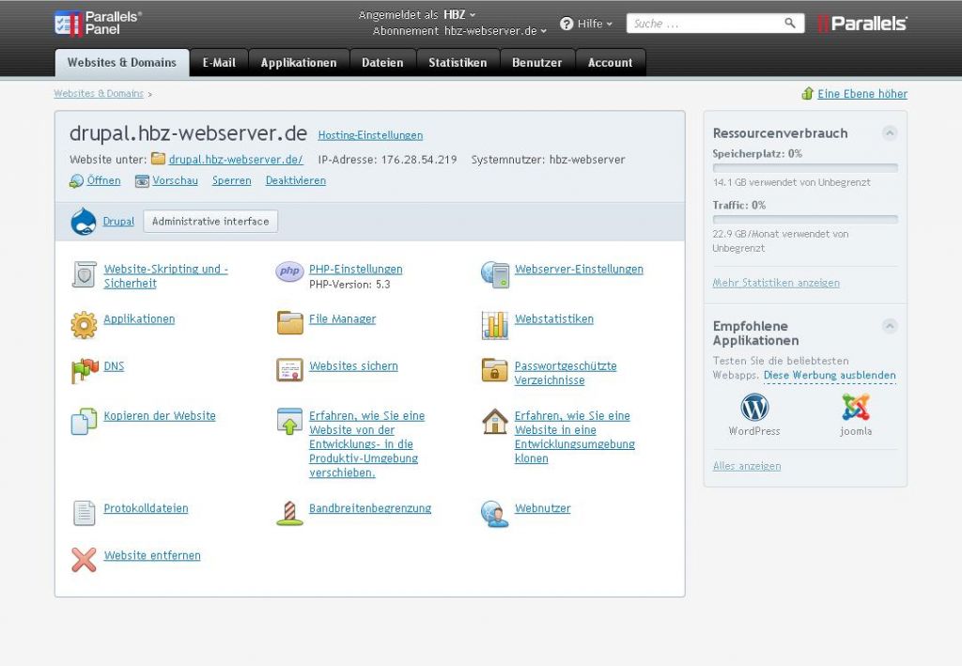Screen dimensions: 962x666
Task: Click the PHP-Einstellungen icon
Action: 289,272
